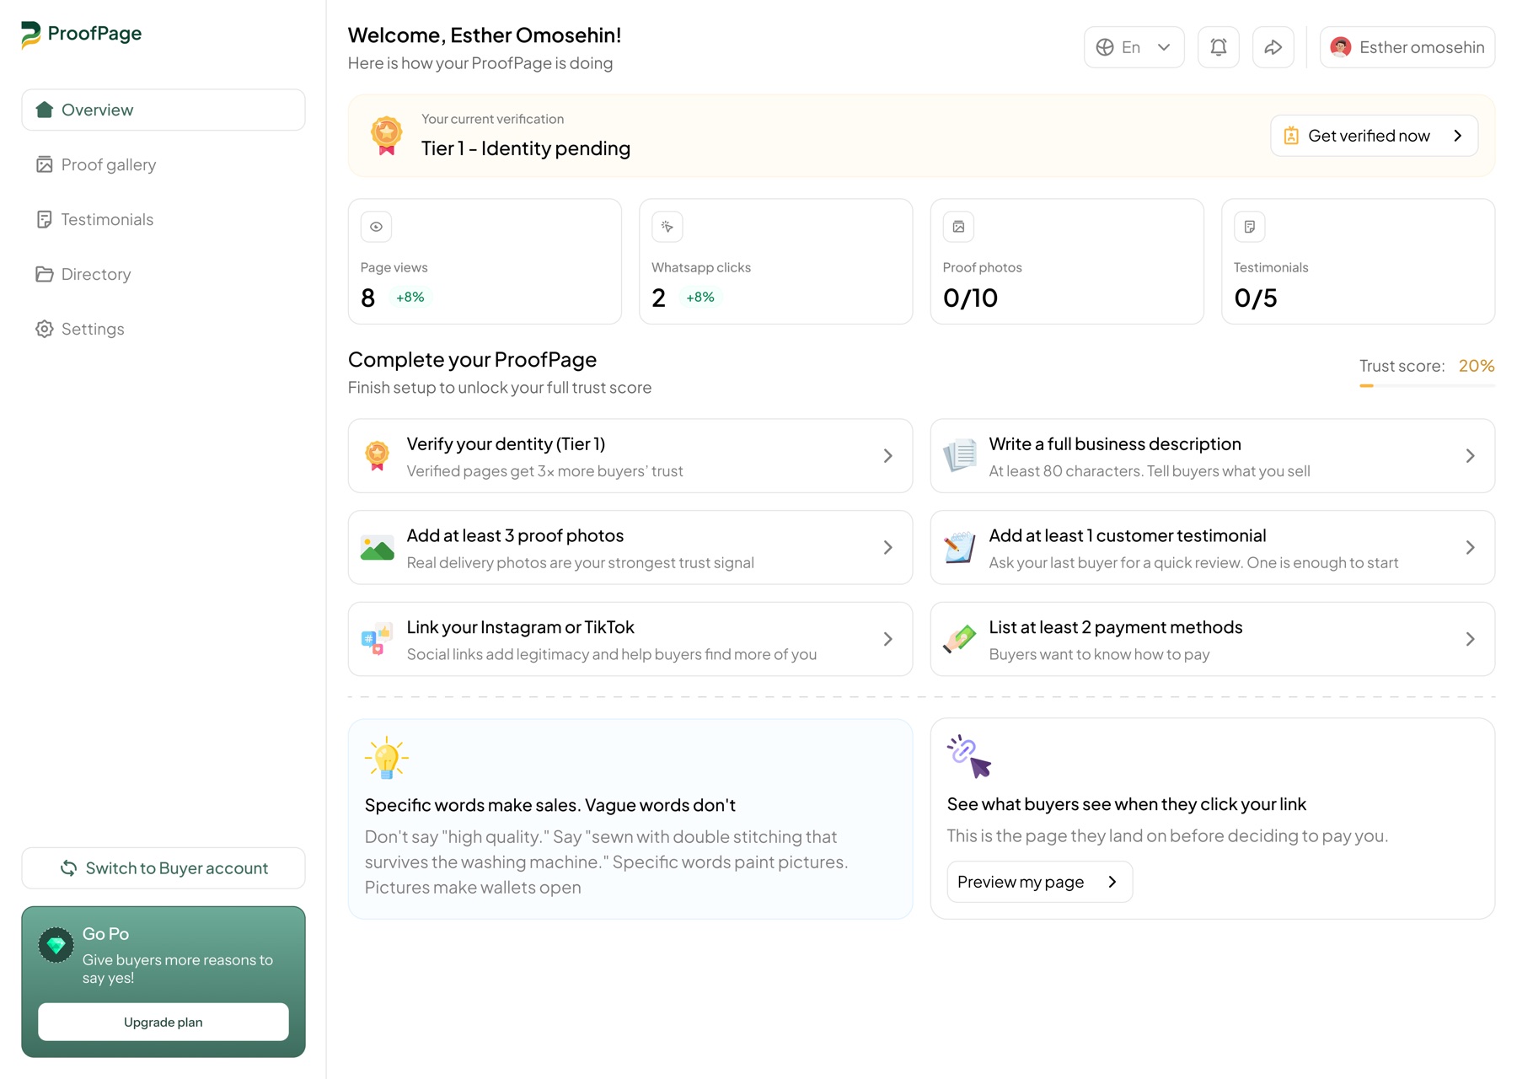Click the Directory folder icon
The width and height of the screenshot is (1517, 1079).
pyautogui.click(x=45, y=274)
